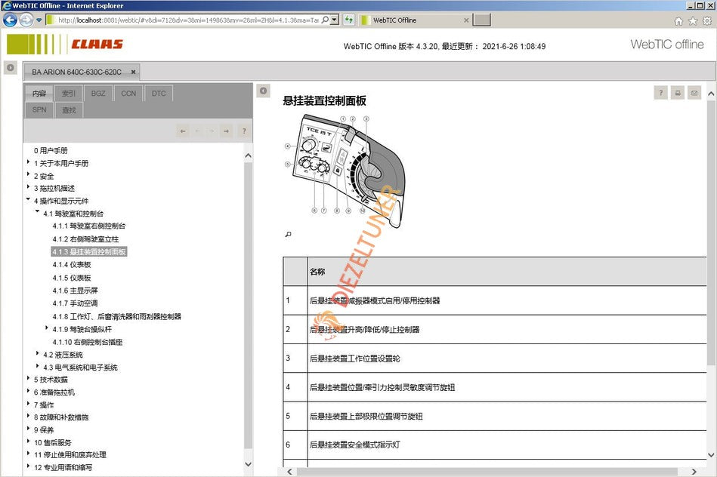This screenshot has width=717, height=477.
Task: Expand 1 关于本用户手册 node
Action: 29,162
